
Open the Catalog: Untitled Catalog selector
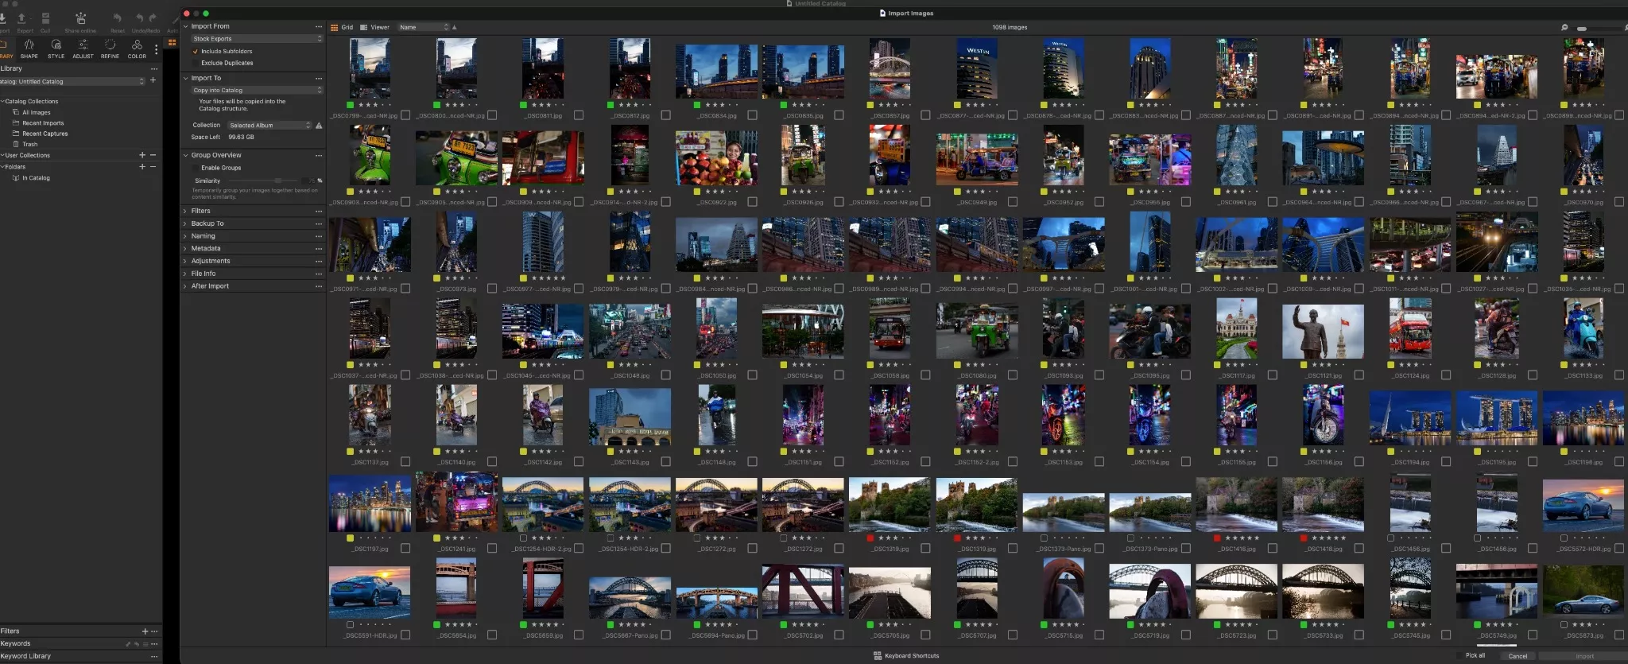(x=73, y=81)
